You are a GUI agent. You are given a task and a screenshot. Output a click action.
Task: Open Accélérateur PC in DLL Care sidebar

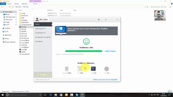[x=43, y=33]
